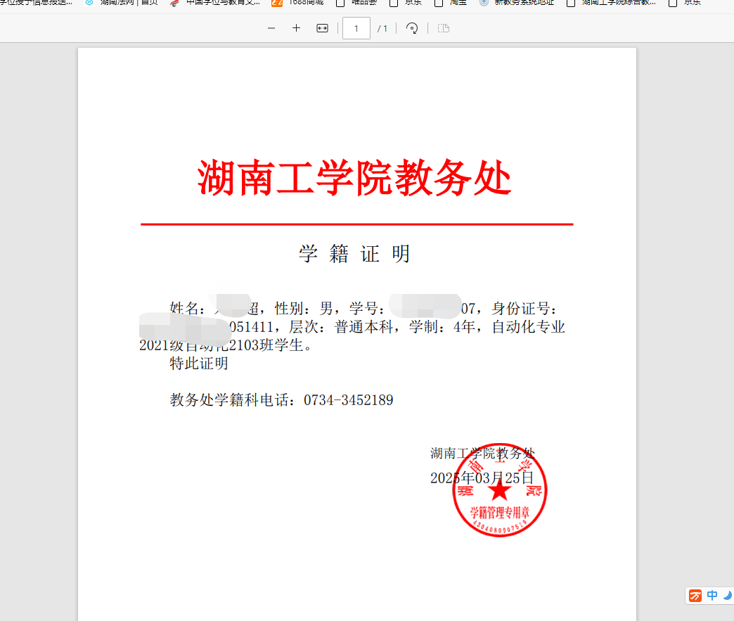Zoom in with the plus button
The image size is (734, 621).
[297, 28]
